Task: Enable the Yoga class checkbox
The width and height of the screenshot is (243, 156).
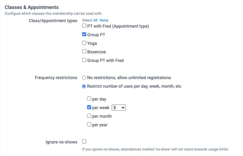Action: coord(84,43)
